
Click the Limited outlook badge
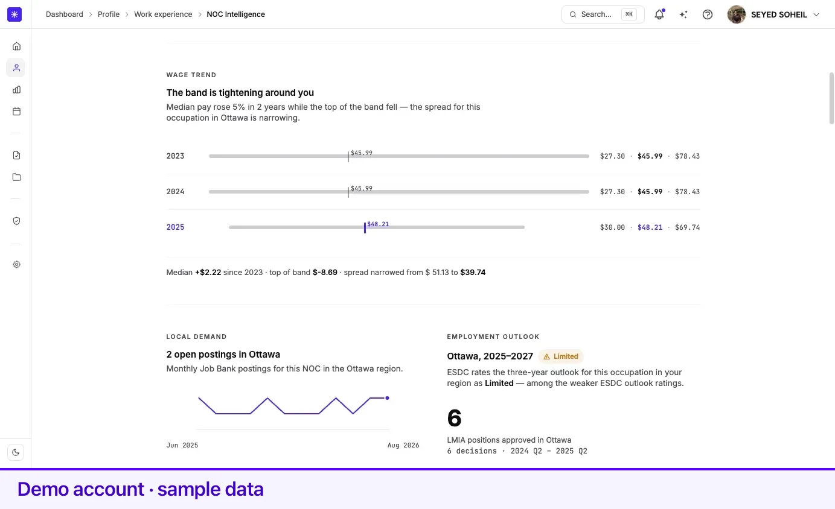click(561, 356)
